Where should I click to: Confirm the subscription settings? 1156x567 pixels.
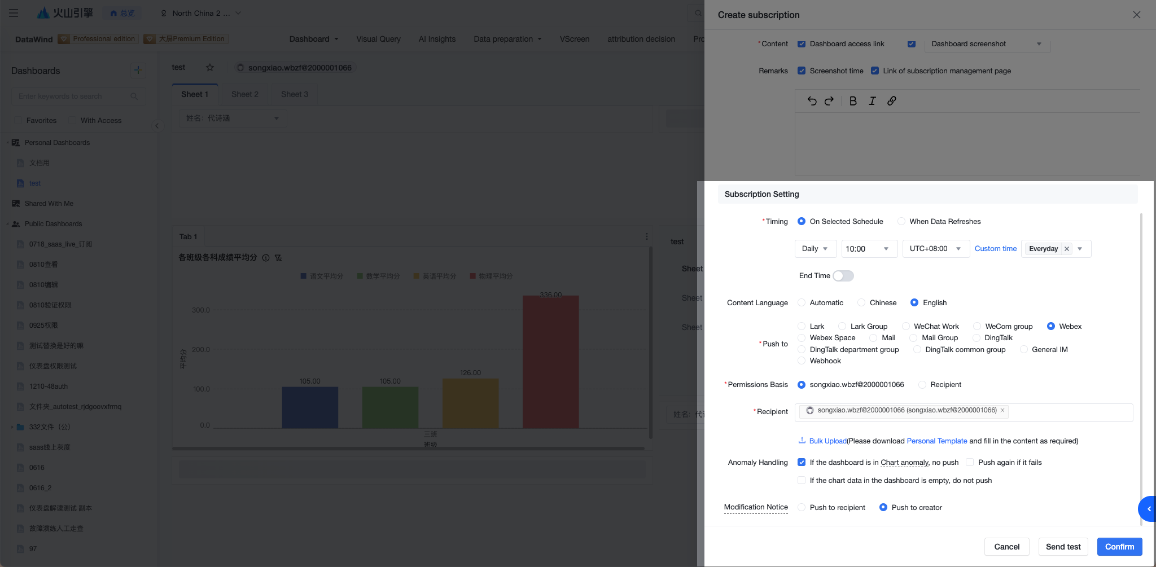click(1119, 547)
